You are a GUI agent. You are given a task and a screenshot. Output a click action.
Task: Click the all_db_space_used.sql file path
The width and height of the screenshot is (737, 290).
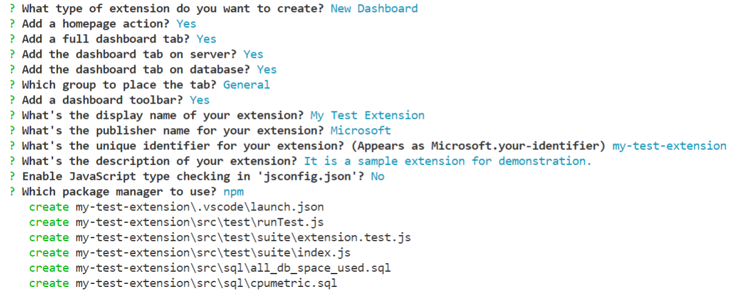(233, 267)
